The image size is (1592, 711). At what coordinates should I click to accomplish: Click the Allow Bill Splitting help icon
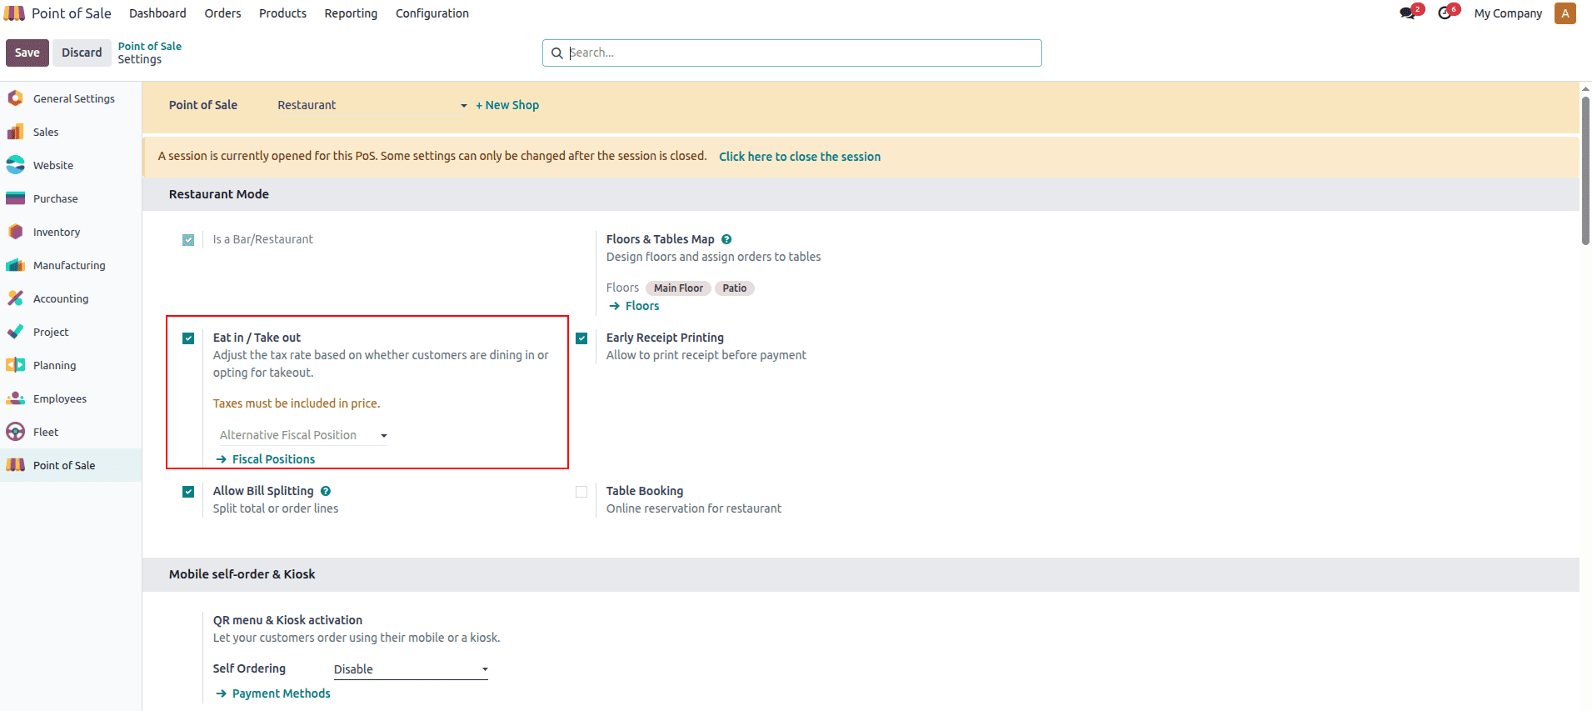point(326,491)
